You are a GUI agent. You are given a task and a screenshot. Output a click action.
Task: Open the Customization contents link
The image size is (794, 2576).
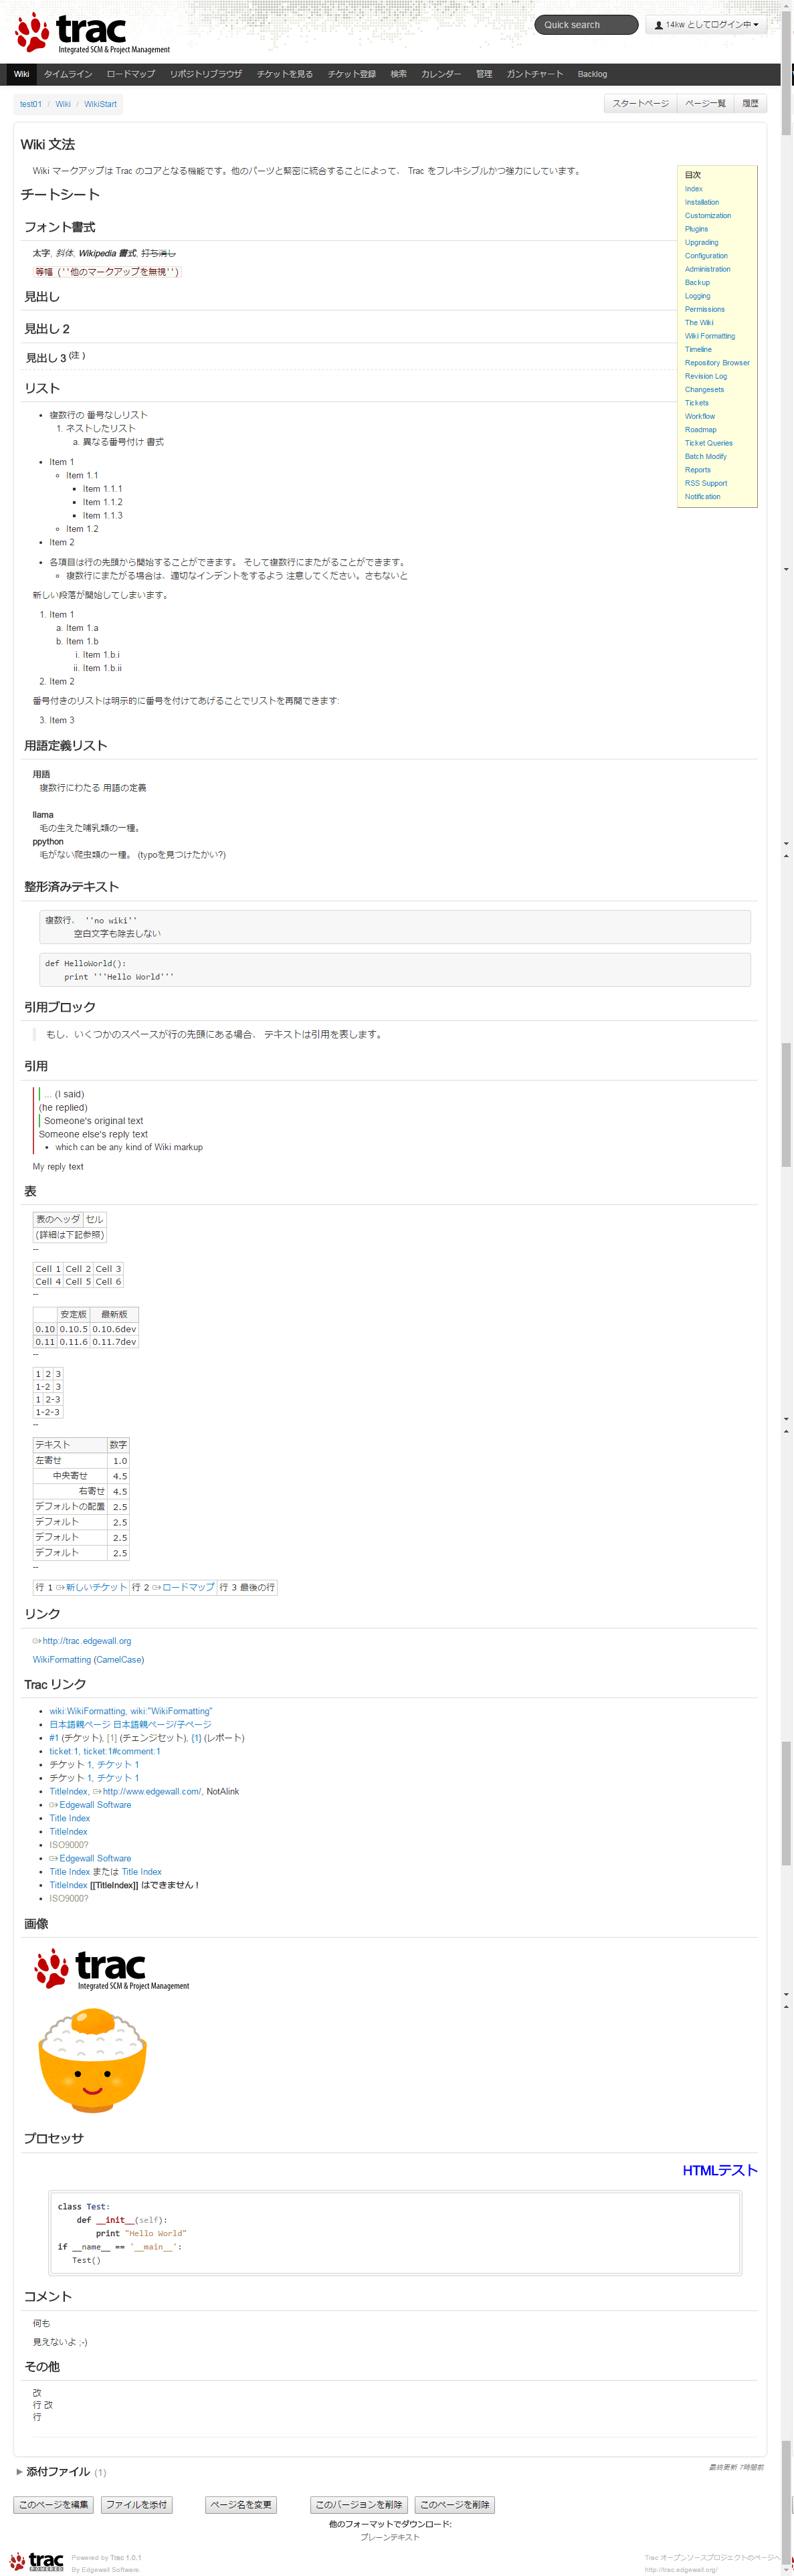tap(707, 216)
